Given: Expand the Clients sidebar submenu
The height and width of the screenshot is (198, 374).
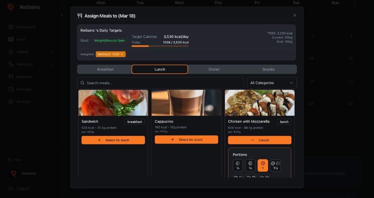Looking at the screenshot, I should pos(51,52).
